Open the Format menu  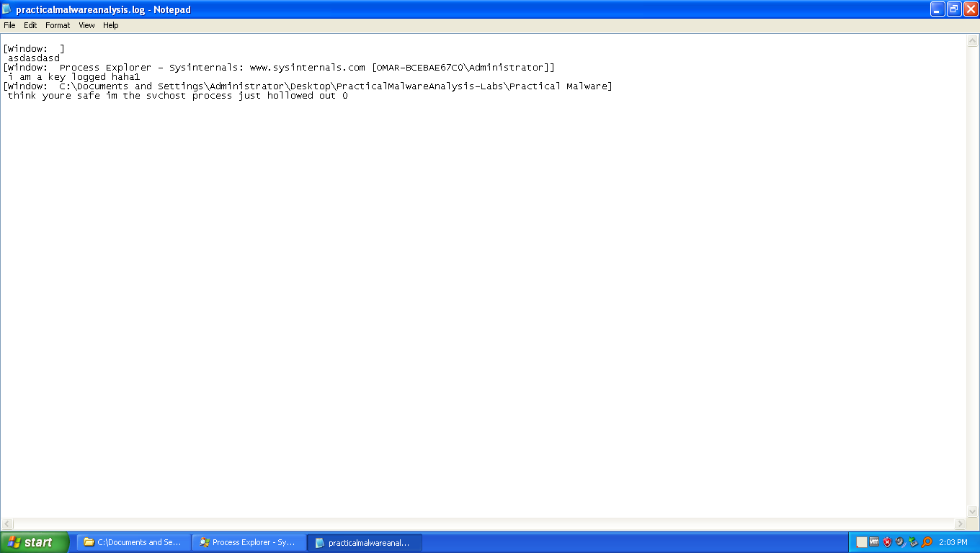58,25
